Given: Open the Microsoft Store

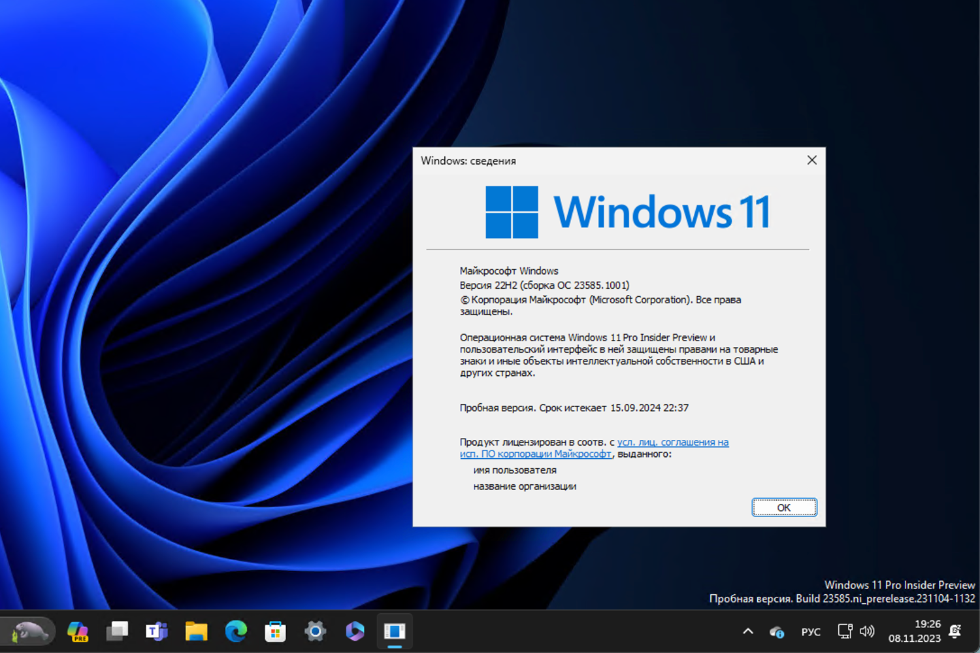Looking at the screenshot, I should [x=274, y=631].
